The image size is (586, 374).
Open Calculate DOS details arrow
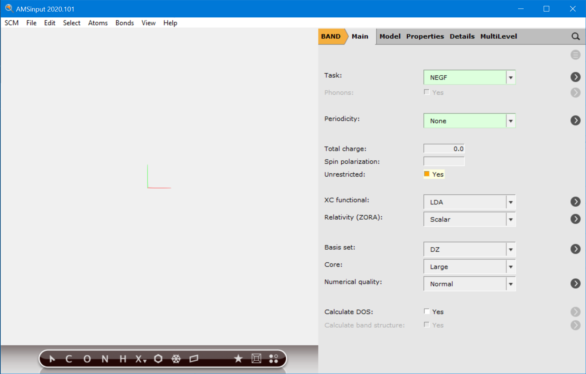coord(576,312)
